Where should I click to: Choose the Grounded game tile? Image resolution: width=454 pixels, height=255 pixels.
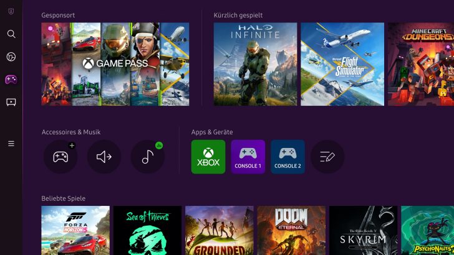(x=220, y=231)
